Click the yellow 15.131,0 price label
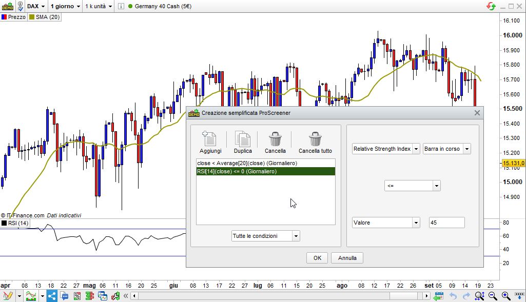The height and width of the screenshot is (302, 526). point(513,163)
